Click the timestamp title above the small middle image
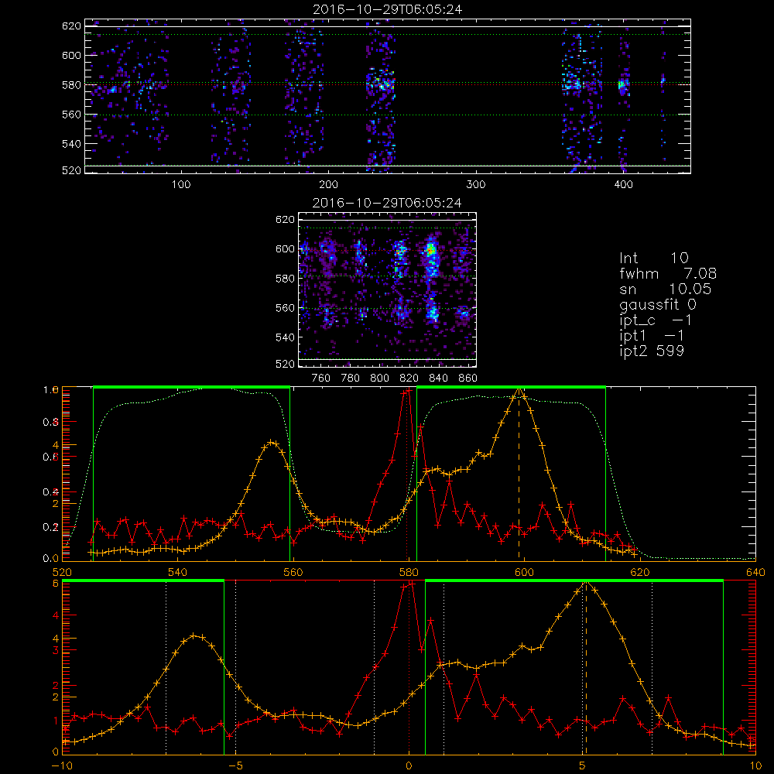This screenshot has width=774, height=774. click(x=388, y=202)
